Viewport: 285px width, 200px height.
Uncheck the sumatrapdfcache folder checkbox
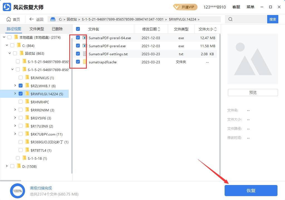78,62
